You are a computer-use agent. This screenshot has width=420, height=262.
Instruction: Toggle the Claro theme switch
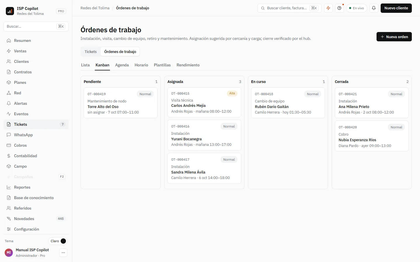tap(57, 241)
